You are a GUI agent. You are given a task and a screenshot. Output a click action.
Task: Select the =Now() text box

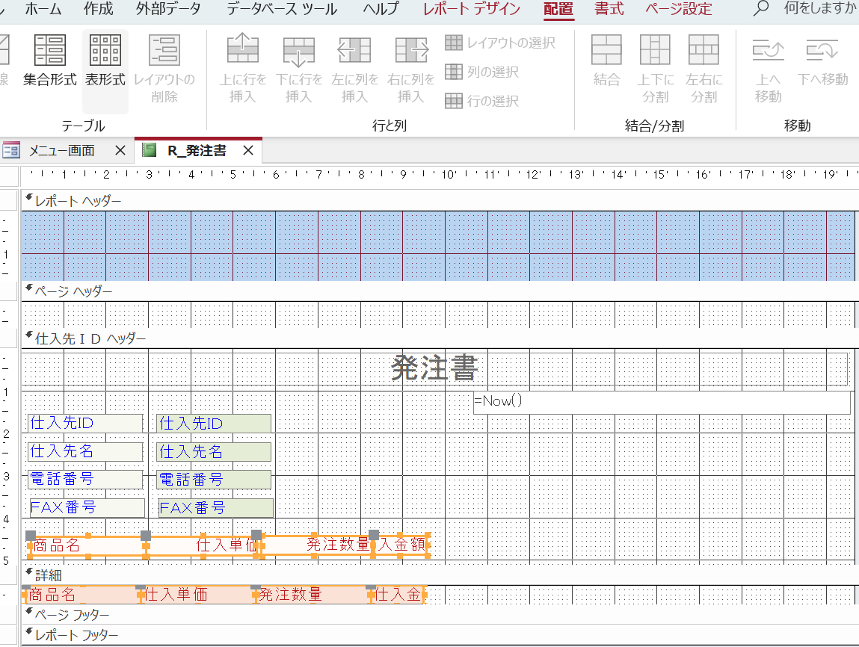click(x=661, y=402)
